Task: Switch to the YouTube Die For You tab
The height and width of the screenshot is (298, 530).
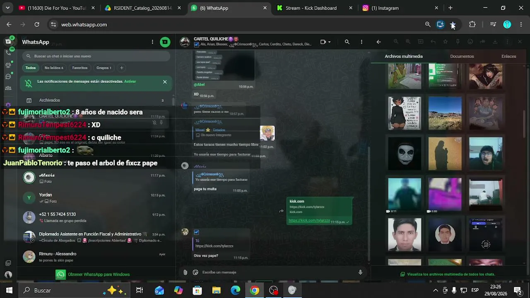Action: click(57, 8)
